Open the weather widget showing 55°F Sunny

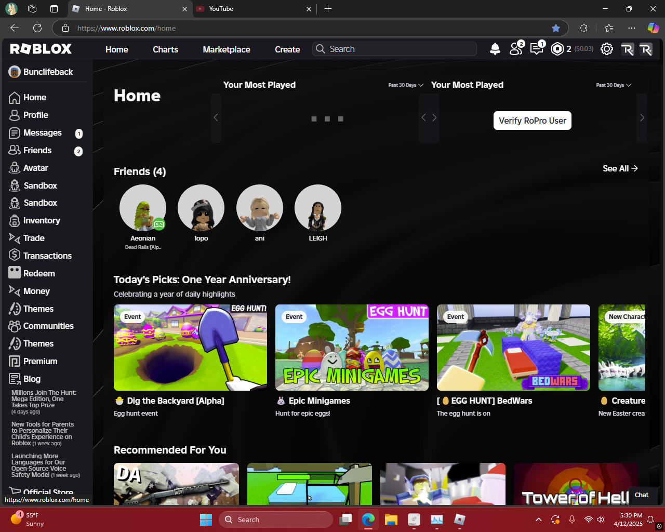coord(27,520)
